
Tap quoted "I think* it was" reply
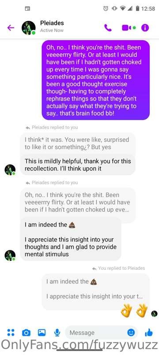[78, 143]
